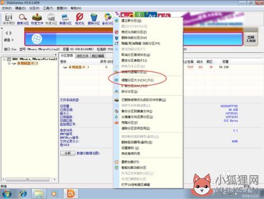Choose Clone Partition (克隆分区) in context menu

129,122
